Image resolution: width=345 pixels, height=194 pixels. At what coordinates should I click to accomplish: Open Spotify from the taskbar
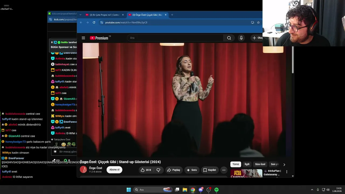coord(216,190)
